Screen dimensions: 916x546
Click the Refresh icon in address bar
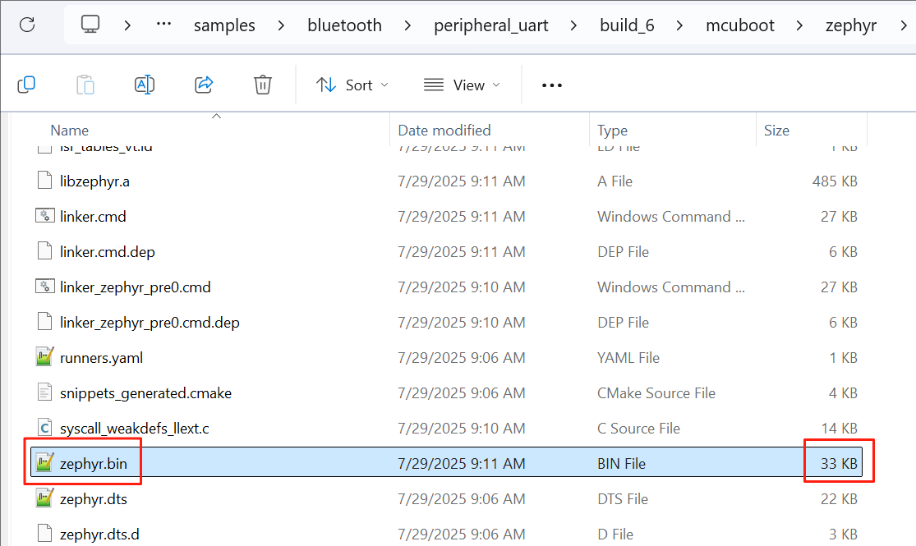[27, 25]
